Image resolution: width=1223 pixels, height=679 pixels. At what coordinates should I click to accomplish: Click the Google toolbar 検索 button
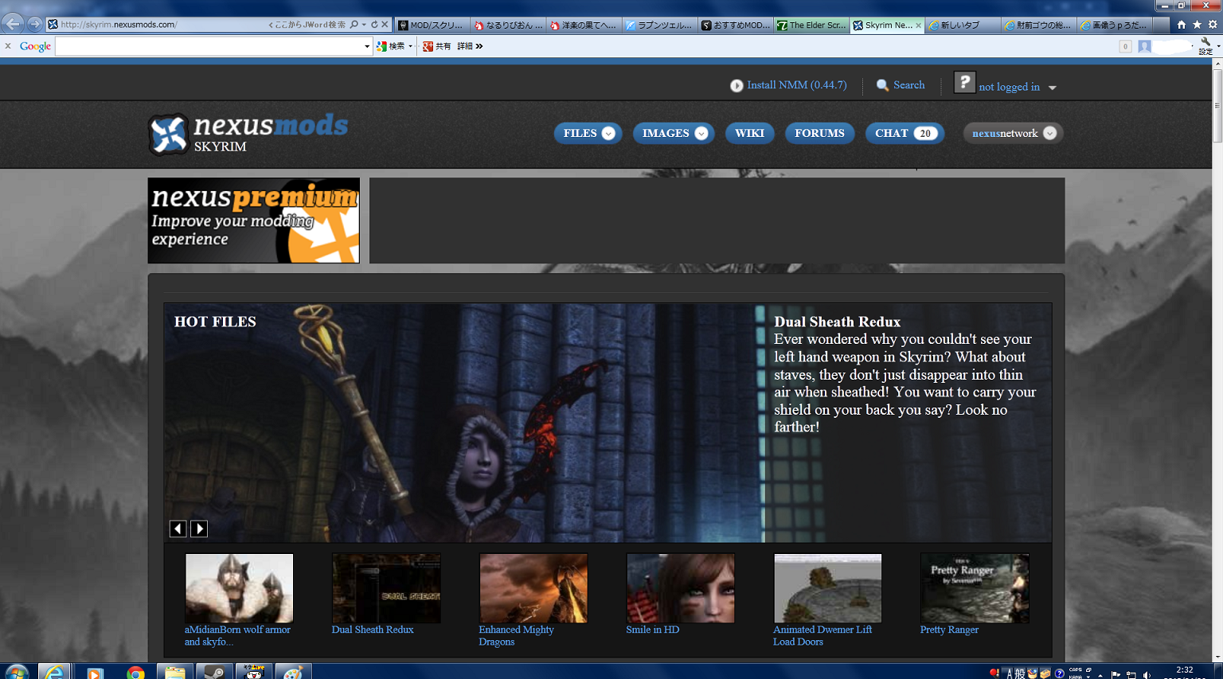click(x=391, y=46)
